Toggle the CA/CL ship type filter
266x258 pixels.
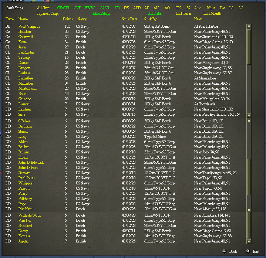105,8
